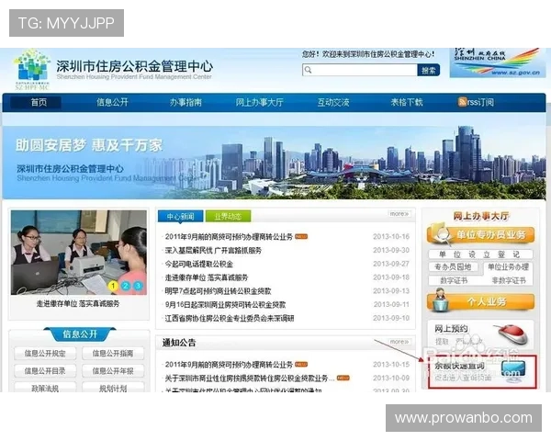
Task: Click the magnifier icon in search box
Action: click(x=309, y=70)
